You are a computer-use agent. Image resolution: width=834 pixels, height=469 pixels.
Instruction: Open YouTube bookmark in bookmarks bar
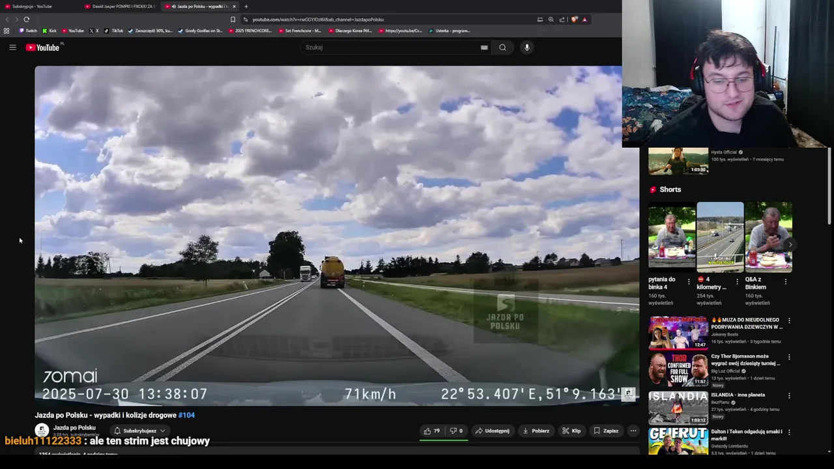coord(73,31)
